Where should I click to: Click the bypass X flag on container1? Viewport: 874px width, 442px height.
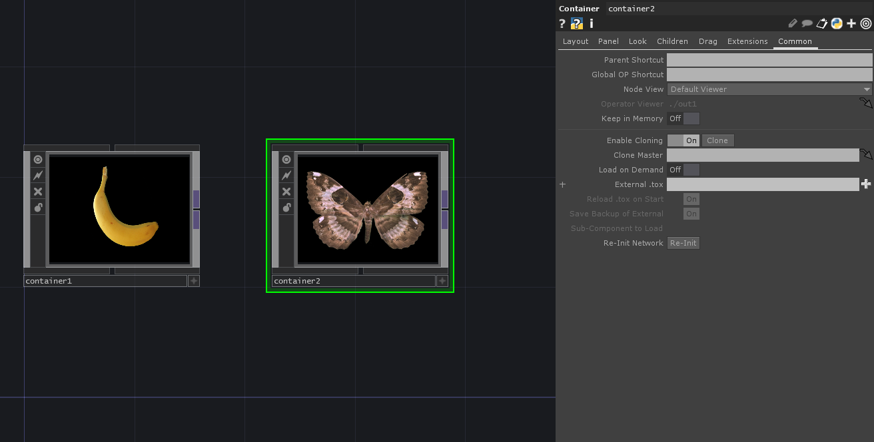pos(37,191)
